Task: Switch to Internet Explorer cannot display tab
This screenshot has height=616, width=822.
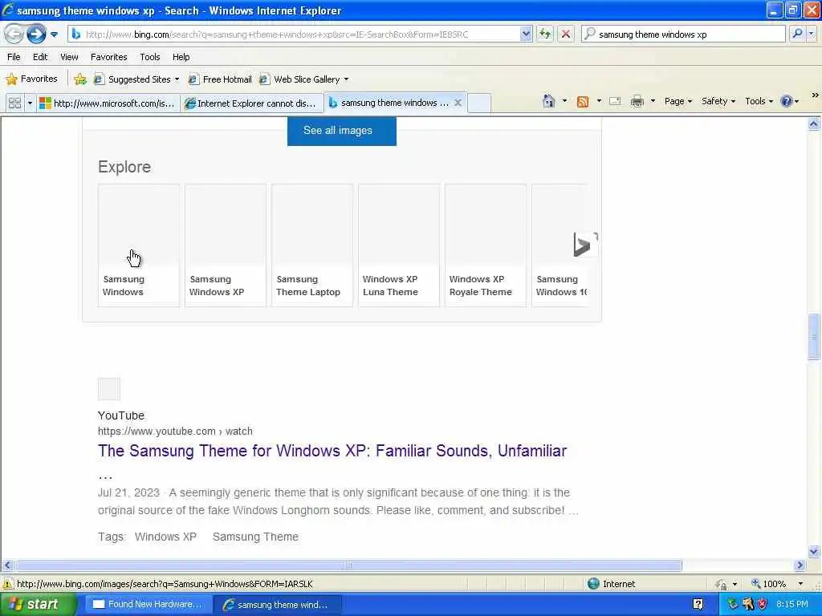Action: click(252, 103)
